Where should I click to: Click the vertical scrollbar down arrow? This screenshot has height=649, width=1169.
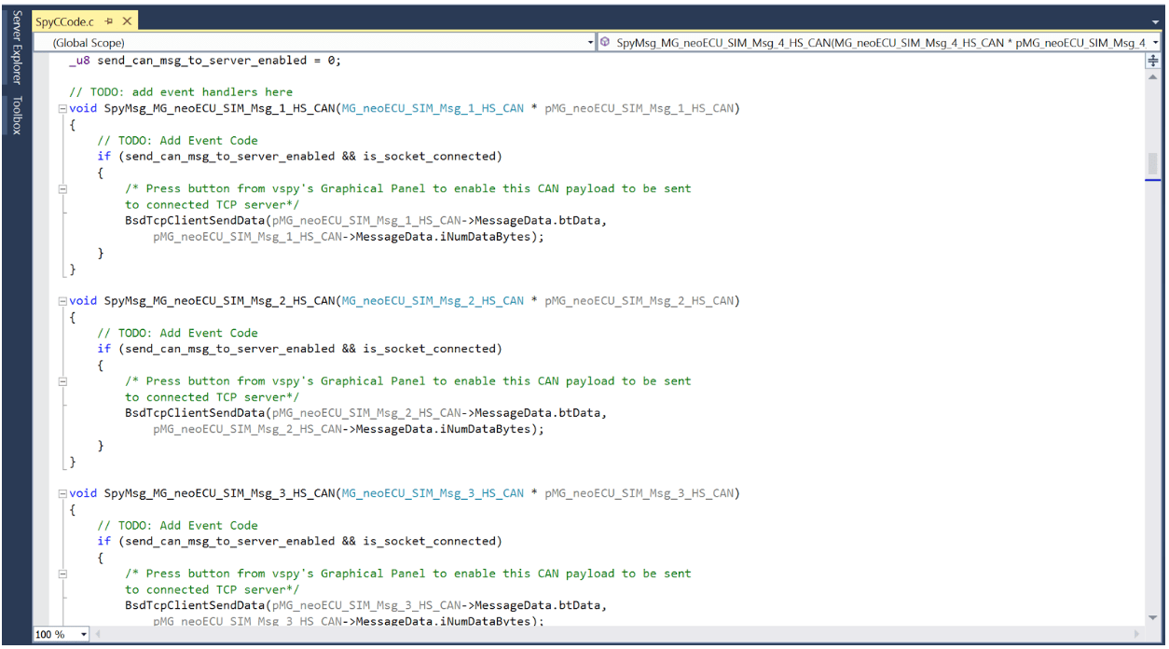(x=1153, y=619)
